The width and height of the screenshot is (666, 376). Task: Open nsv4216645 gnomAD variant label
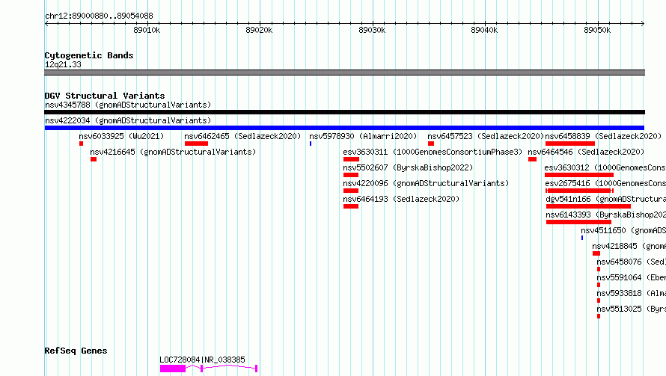pos(173,152)
